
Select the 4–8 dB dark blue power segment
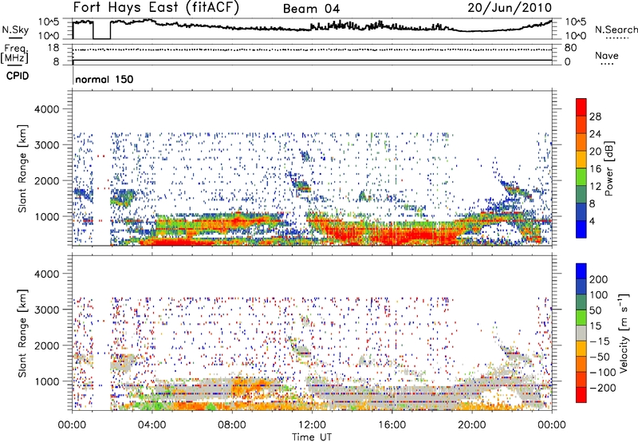click(581, 211)
